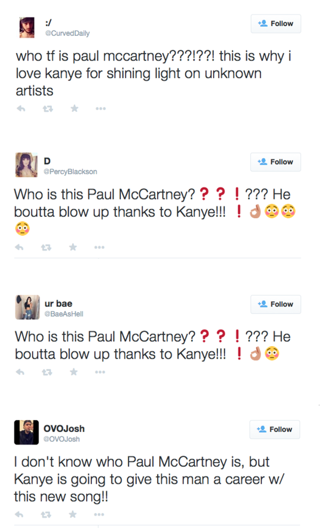
Task: Follow the ur bae account
Action: (x=276, y=304)
